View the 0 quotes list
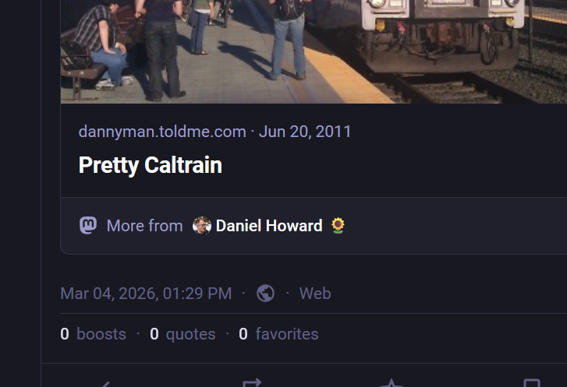This screenshot has width=567, height=387. point(183,334)
